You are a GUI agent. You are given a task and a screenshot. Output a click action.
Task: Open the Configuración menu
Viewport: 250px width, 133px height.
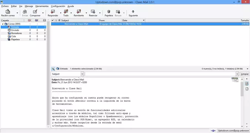click(x=58, y=6)
